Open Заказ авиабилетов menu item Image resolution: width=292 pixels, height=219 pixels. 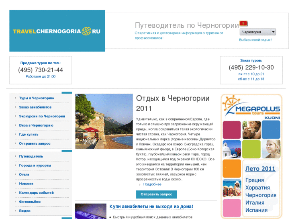pos(35,107)
